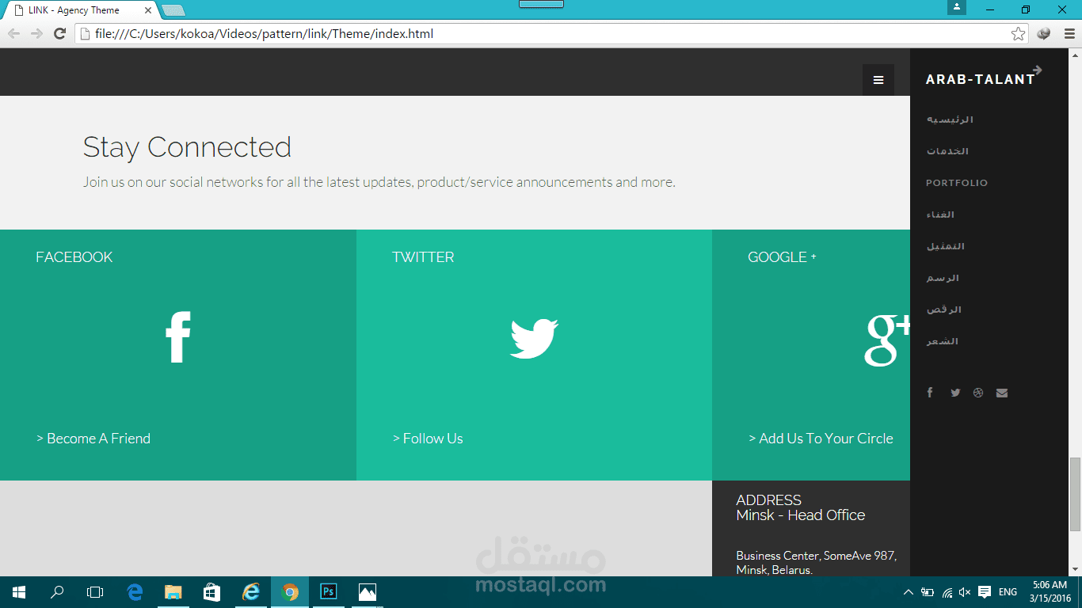Click the large Facebook "f" icon
The height and width of the screenshot is (608, 1082).
pyautogui.click(x=178, y=336)
